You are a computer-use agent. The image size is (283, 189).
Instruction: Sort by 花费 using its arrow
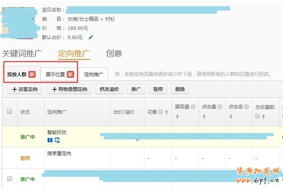[166, 112]
